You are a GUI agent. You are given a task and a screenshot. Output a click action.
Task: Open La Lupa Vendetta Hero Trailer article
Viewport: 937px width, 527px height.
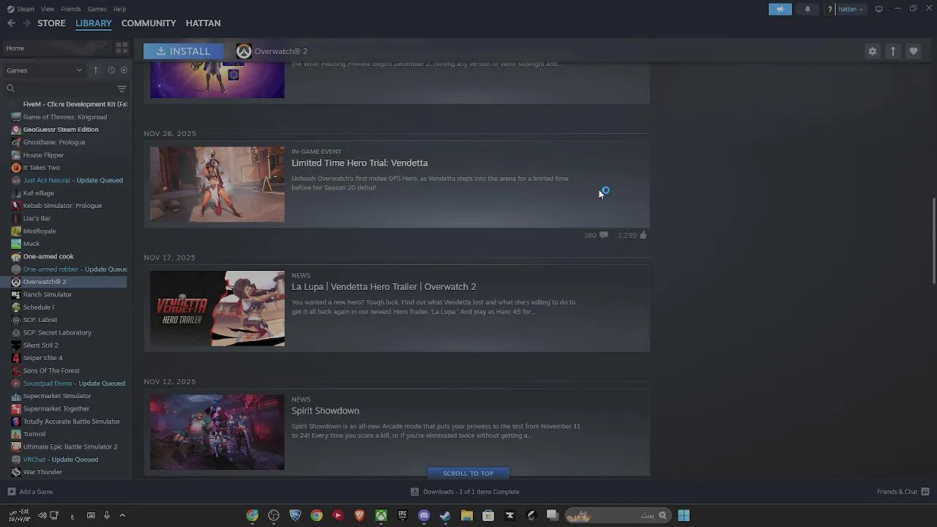click(384, 287)
